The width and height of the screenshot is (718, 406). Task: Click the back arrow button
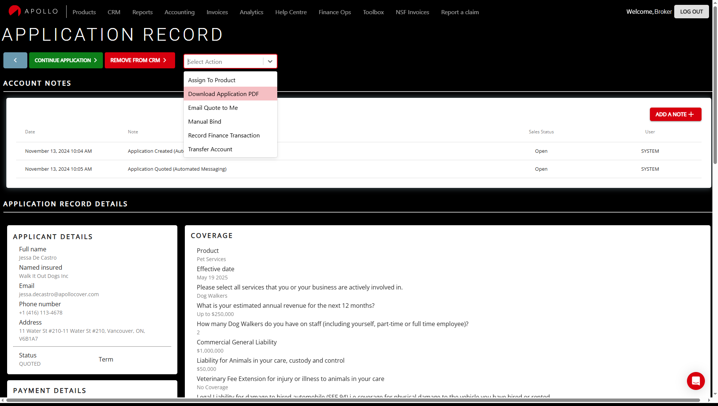click(x=15, y=60)
